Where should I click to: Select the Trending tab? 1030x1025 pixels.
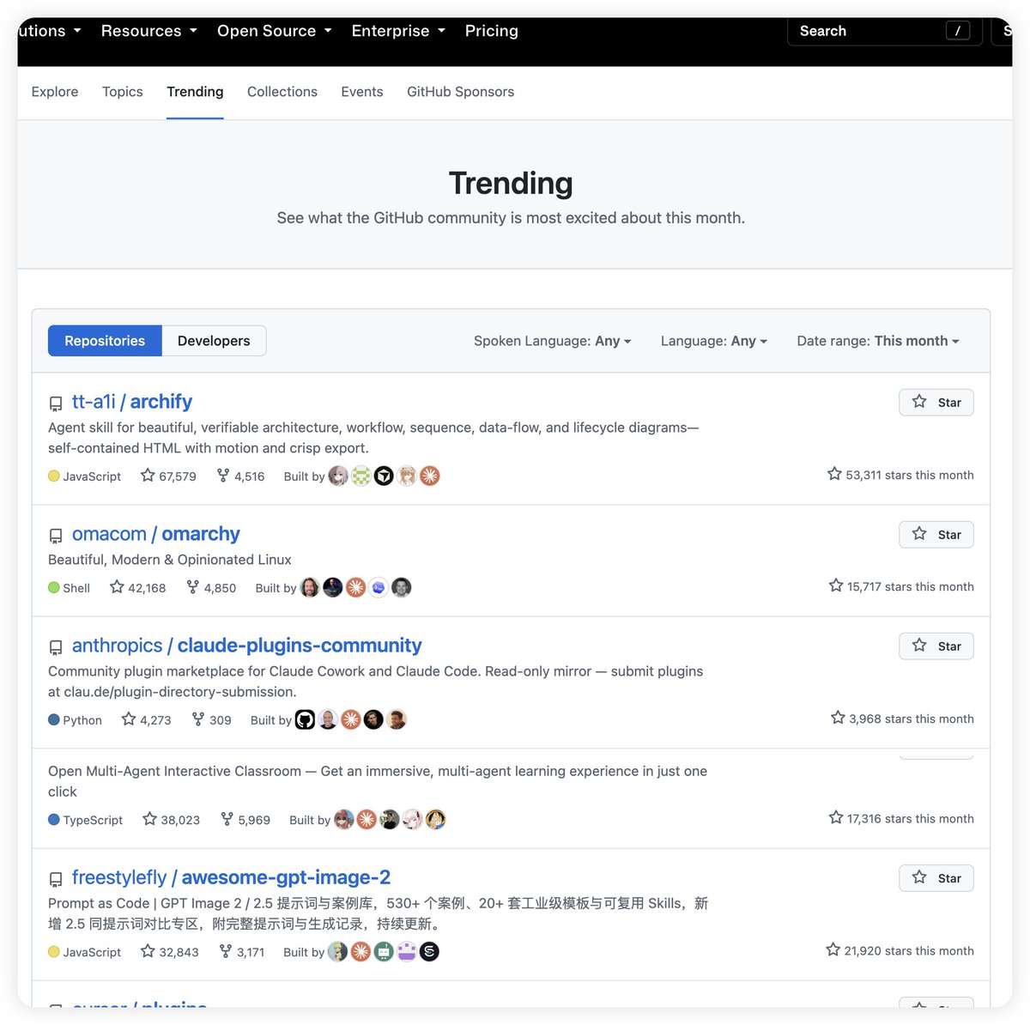(195, 92)
